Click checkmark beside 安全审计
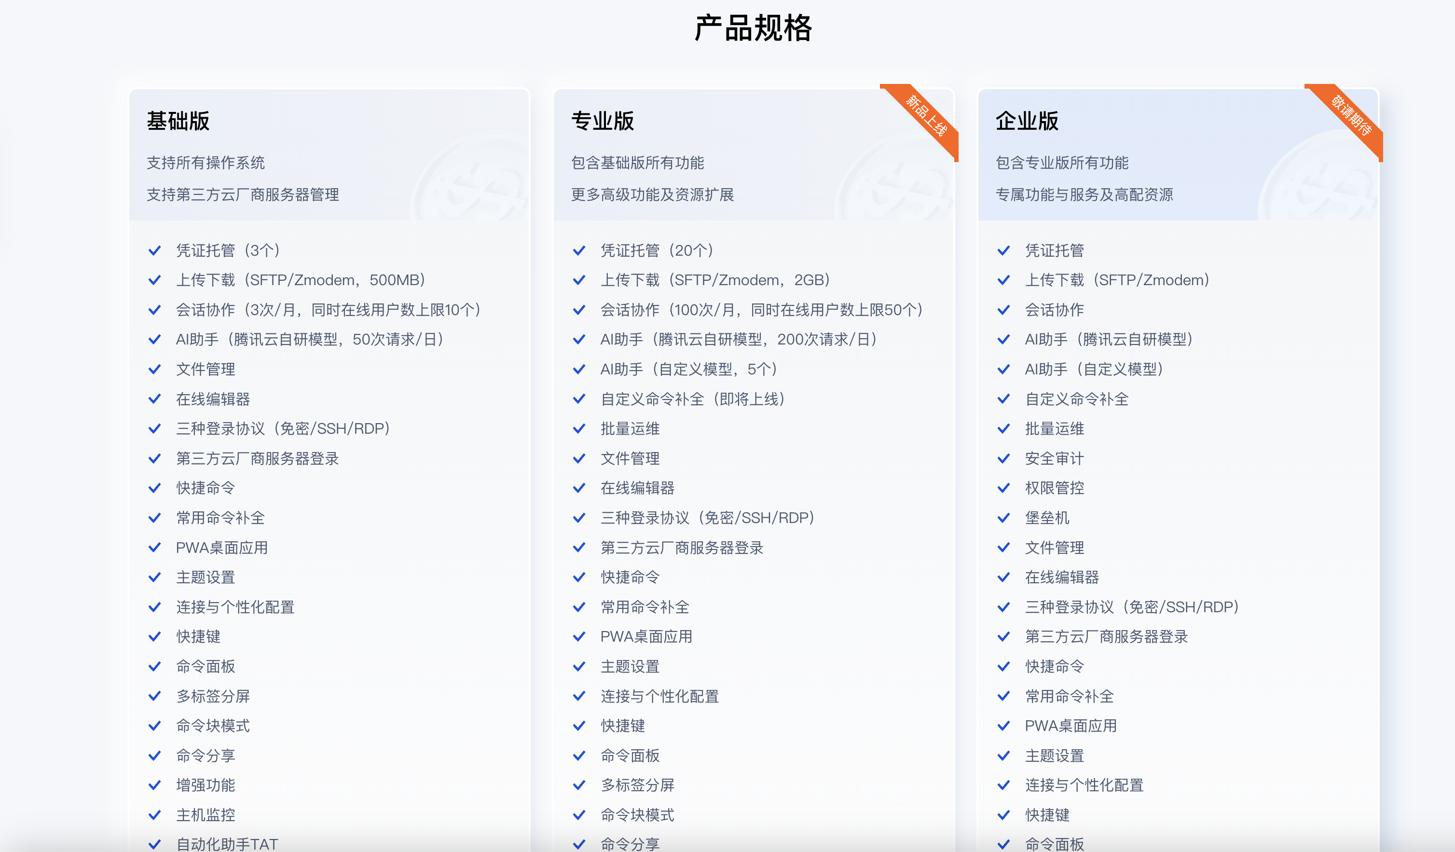This screenshot has height=852, width=1455. point(1003,458)
